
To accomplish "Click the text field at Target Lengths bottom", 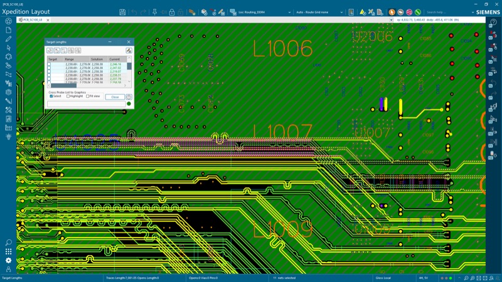I will 87,103.
